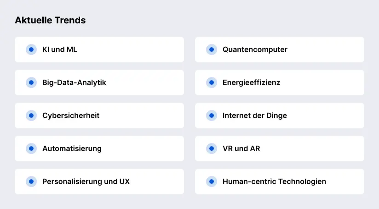Click the dot icon next to VR und AR

(212, 148)
